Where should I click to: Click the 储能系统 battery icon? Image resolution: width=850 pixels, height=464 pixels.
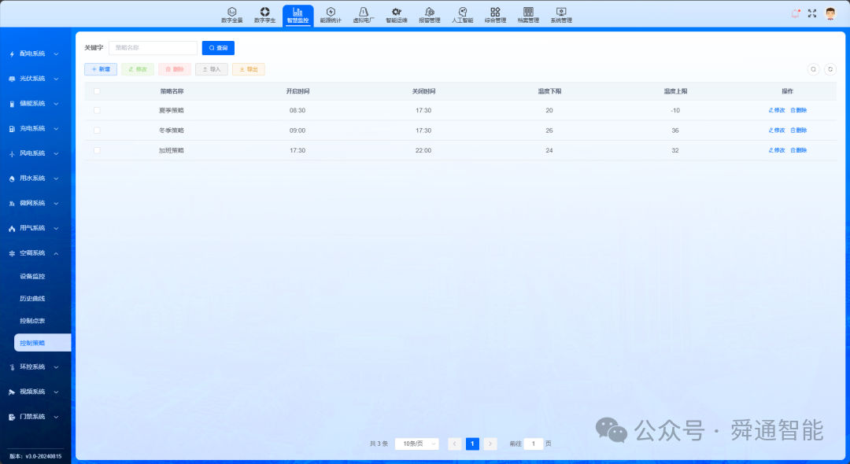(12, 104)
